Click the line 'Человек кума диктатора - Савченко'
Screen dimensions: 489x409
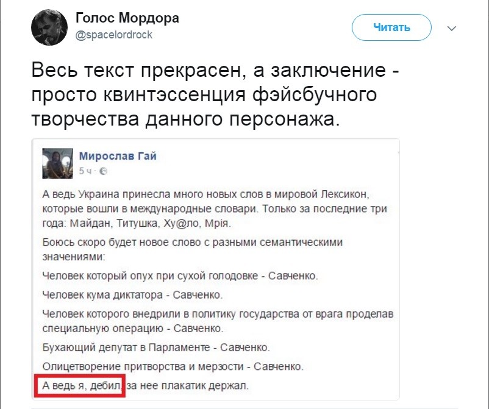pos(132,295)
